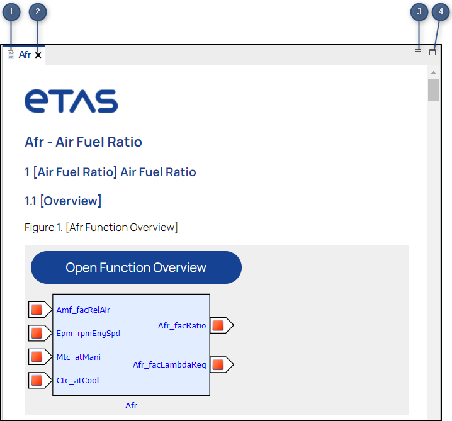The image size is (452, 421).
Task: Follow the Afr_facLambdaReq output link
Action: coord(169,365)
